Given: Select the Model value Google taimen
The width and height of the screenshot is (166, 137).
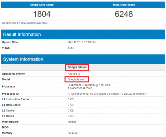Looking at the screenshot, I should coord(76,79).
